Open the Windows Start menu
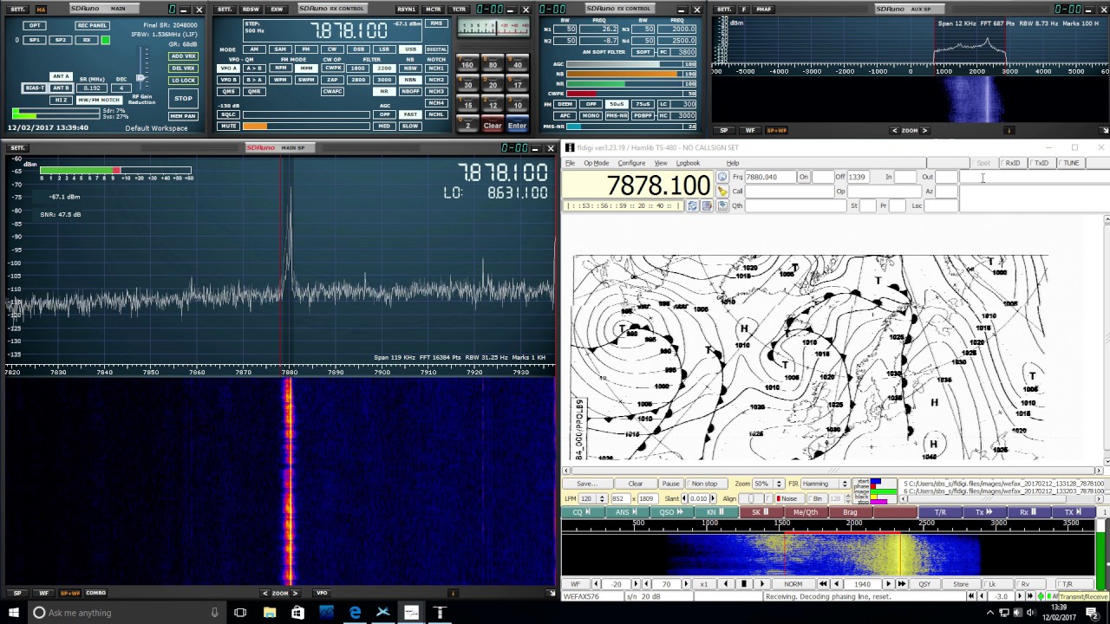 point(14,613)
